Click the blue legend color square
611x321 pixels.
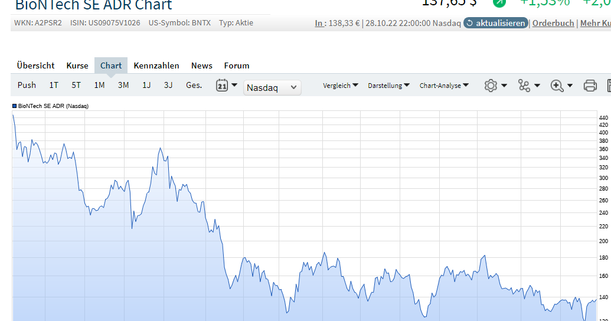[x=14, y=106]
